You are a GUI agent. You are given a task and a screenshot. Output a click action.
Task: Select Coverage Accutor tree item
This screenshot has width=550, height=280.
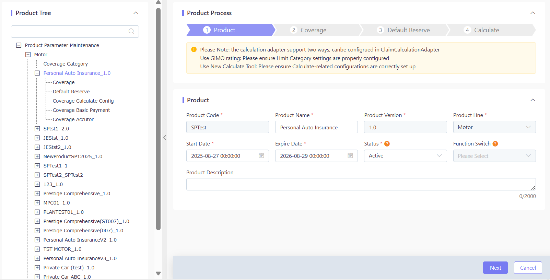73,119
